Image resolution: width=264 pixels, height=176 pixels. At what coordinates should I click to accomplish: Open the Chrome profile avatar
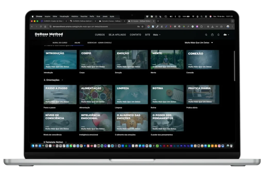point(228,27)
